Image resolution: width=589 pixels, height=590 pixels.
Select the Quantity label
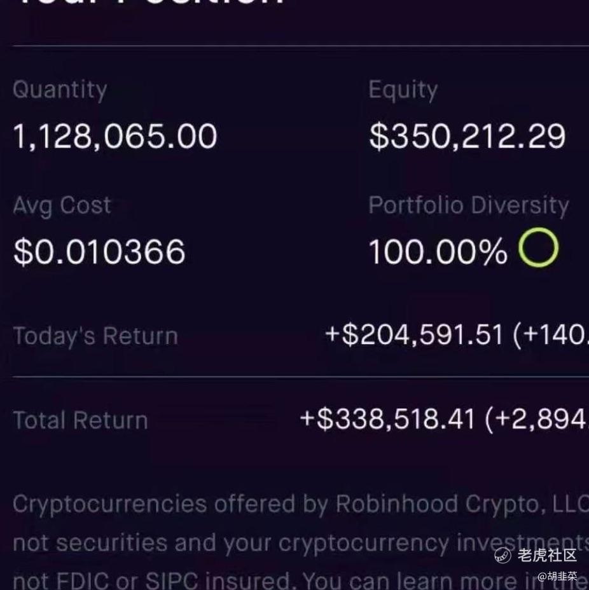[60, 90]
